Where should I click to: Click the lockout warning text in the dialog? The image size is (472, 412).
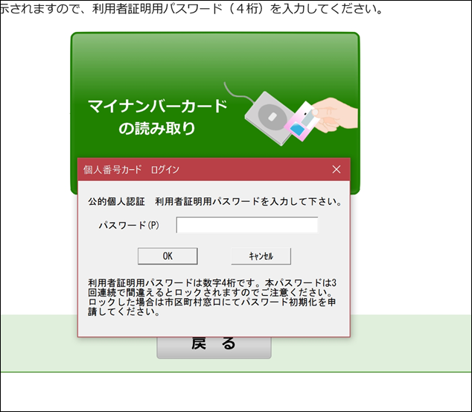pyautogui.click(x=212, y=297)
